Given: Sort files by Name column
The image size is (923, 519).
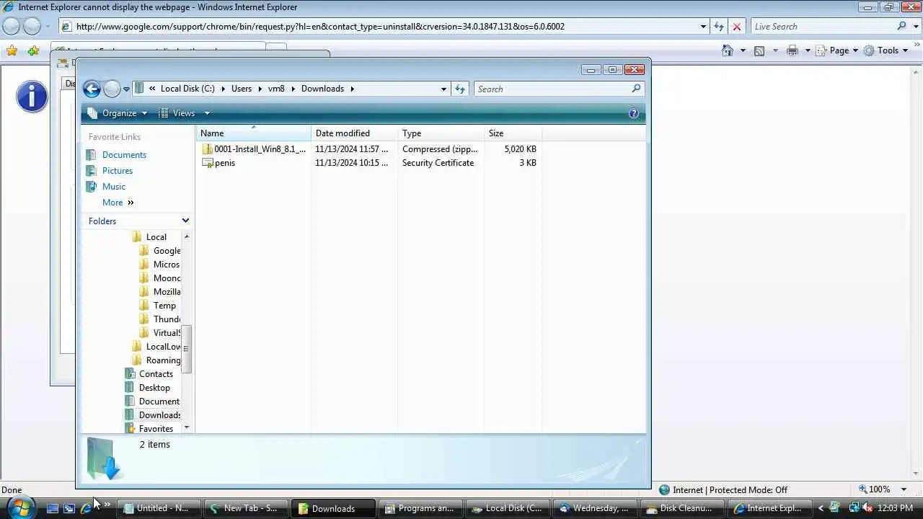Looking at the screenshot, I should [x=254, y=133].
